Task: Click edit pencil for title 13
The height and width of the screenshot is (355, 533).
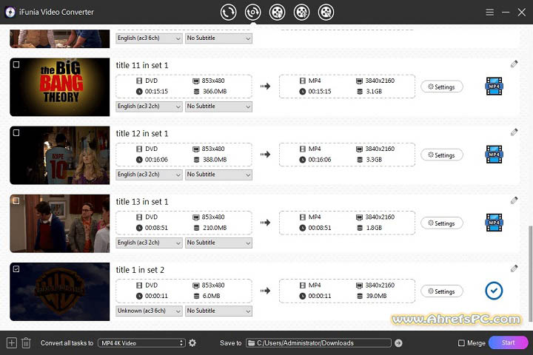Action: (x=514, y=200)
